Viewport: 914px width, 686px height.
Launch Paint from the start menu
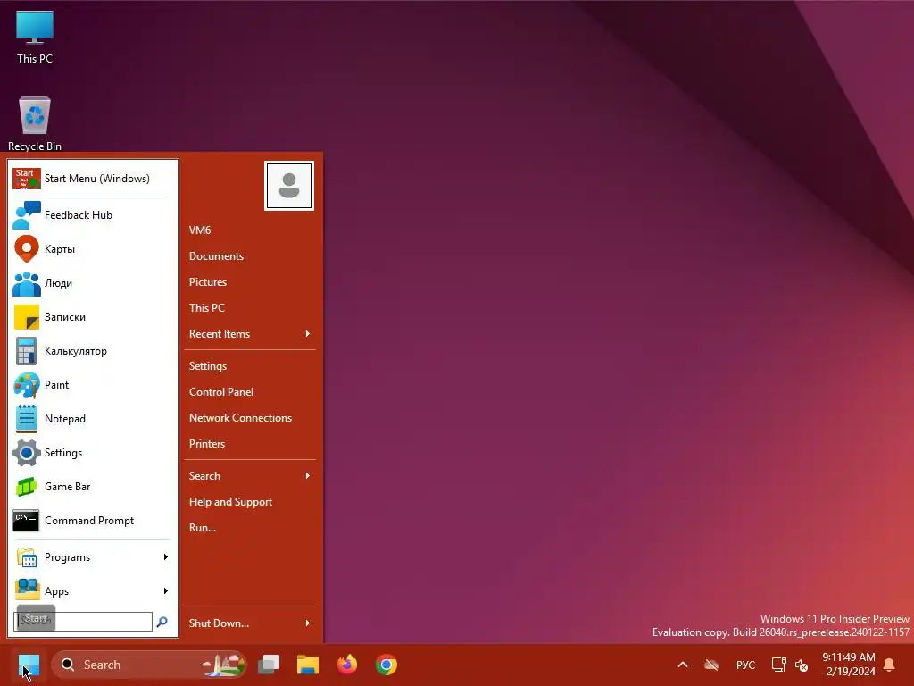pos(92,385)
